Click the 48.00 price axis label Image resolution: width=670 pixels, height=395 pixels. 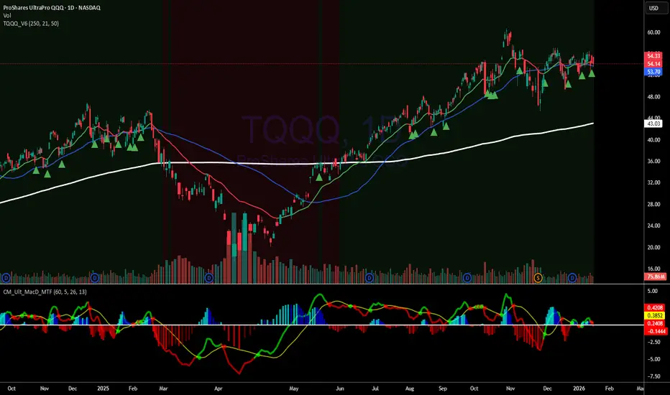(653, 97)
